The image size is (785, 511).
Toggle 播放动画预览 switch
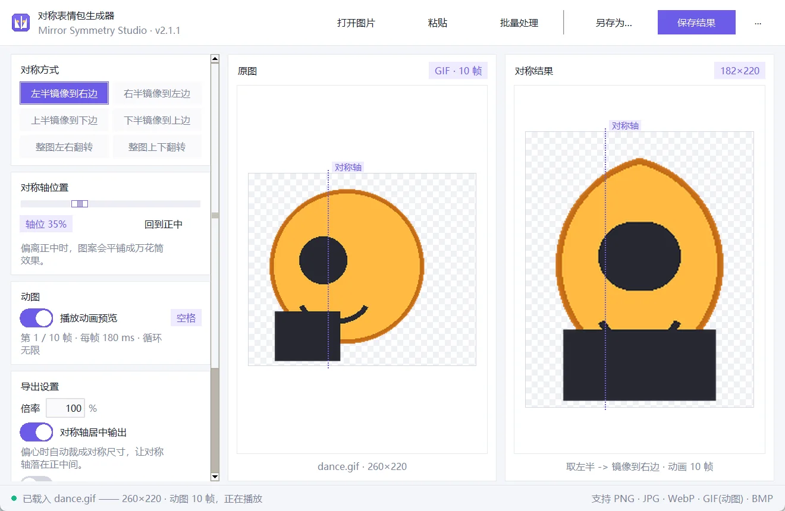(x=36, y=318)
